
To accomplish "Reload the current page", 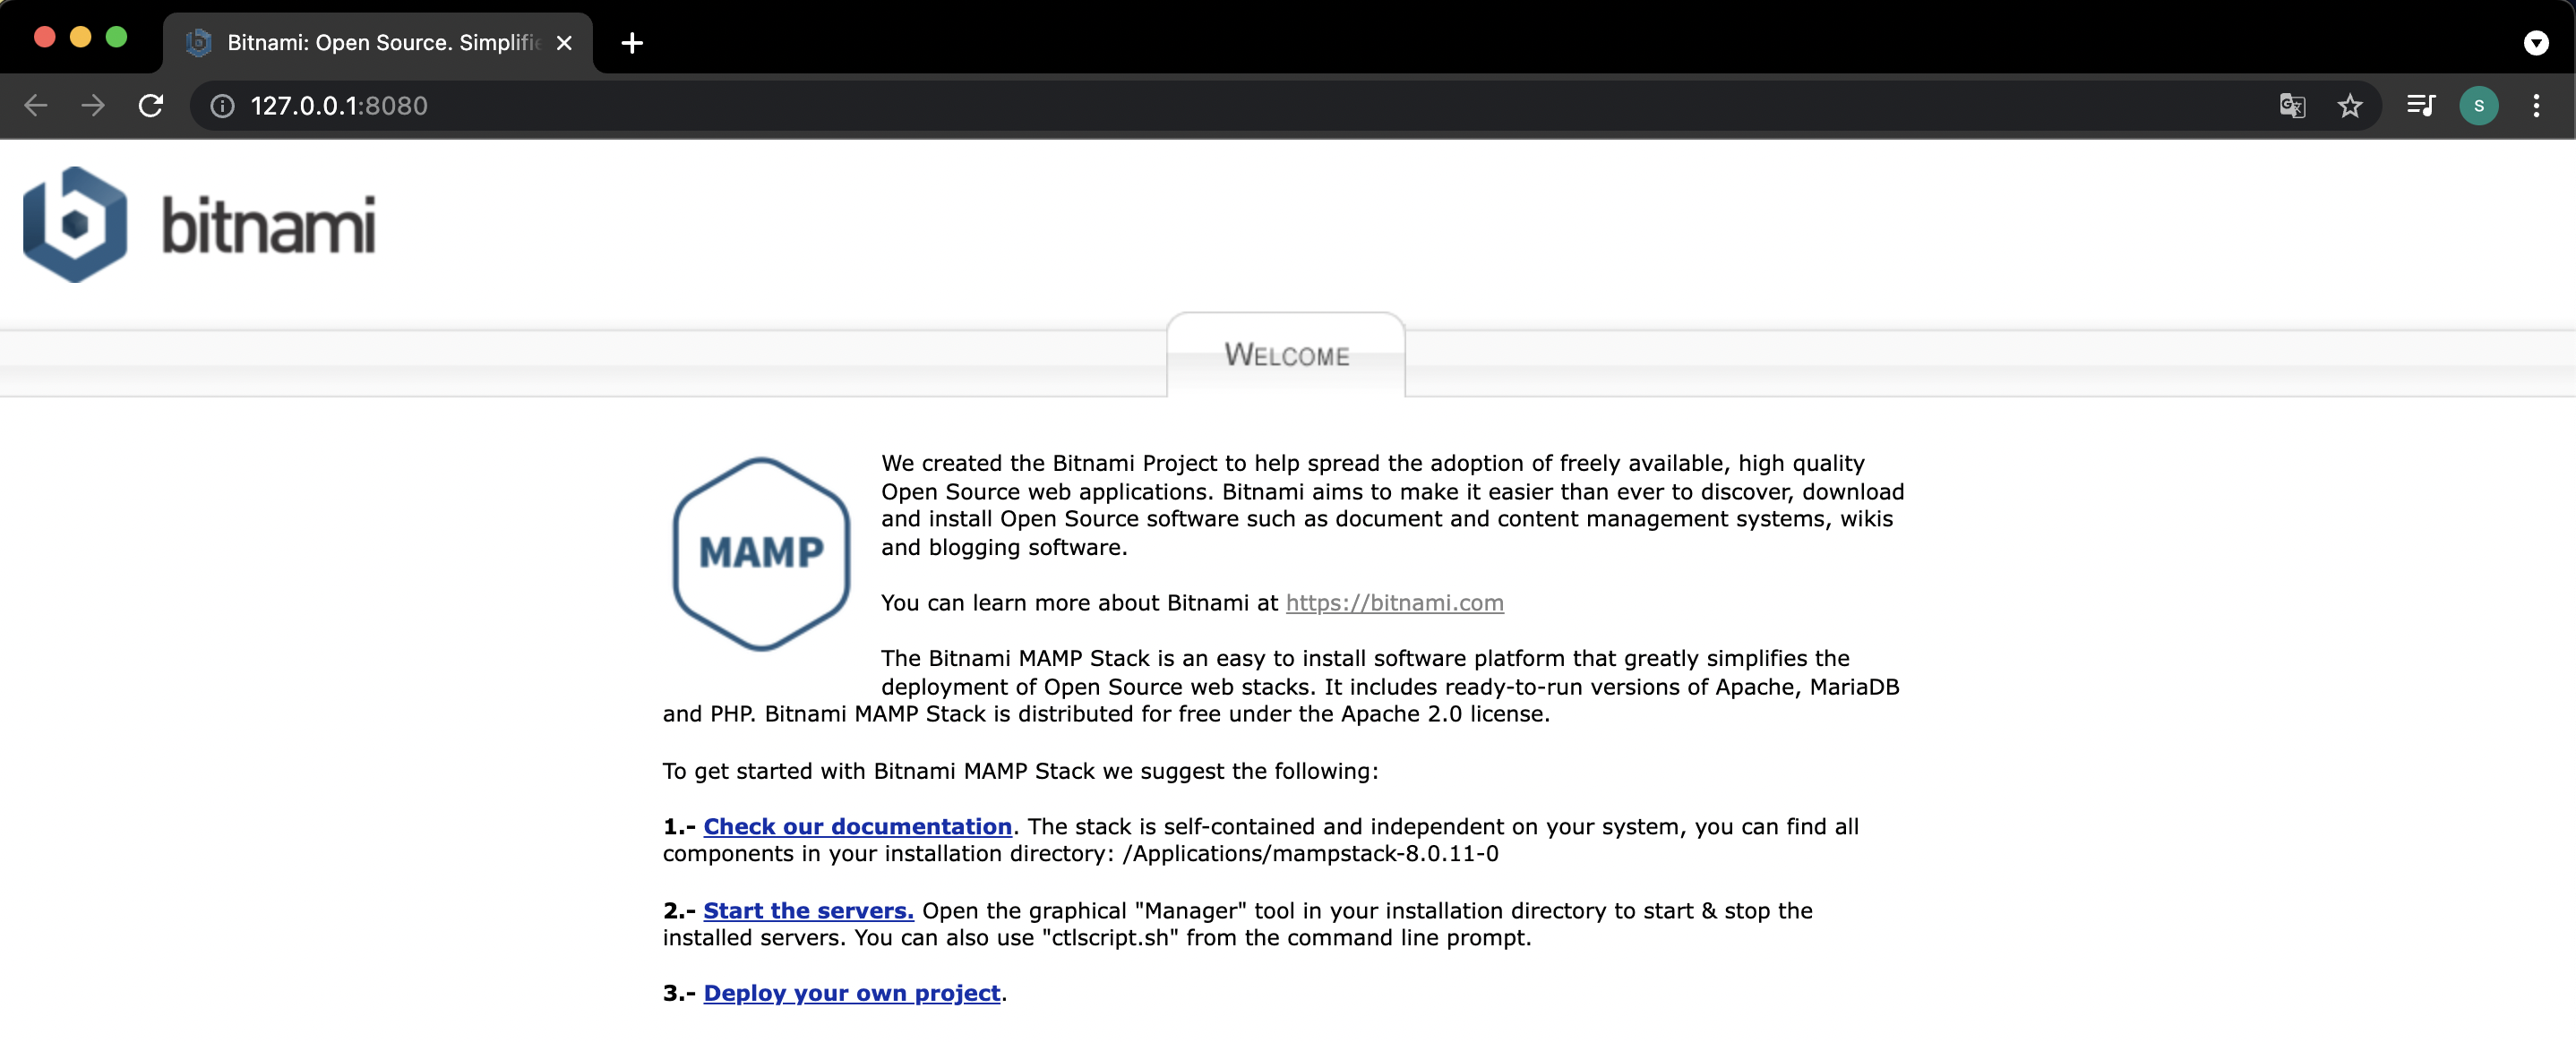I will 151,106.
